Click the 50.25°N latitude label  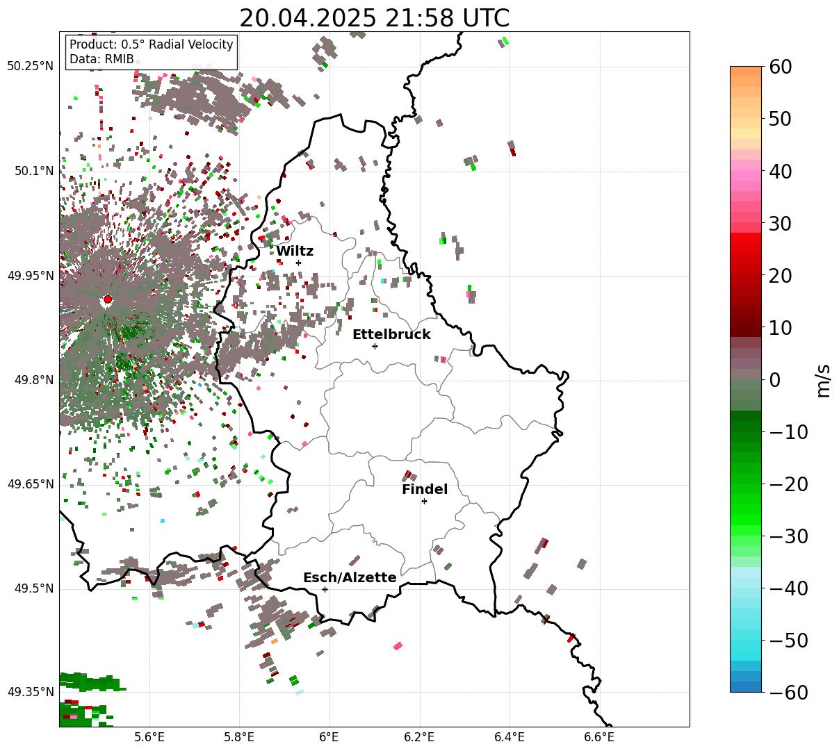click(x=30, y=66)
